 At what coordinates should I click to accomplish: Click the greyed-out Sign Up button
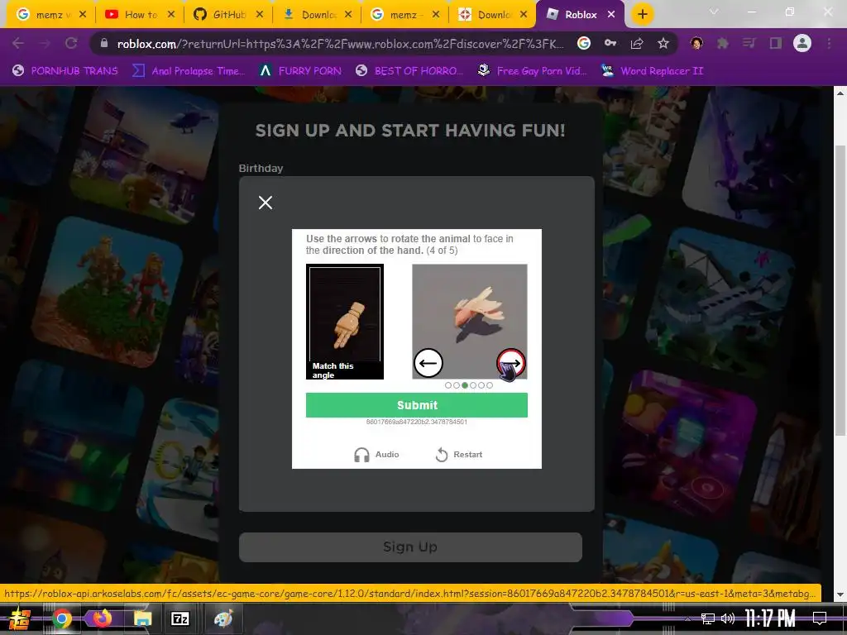pyautogui.click(x=410, y=547)
